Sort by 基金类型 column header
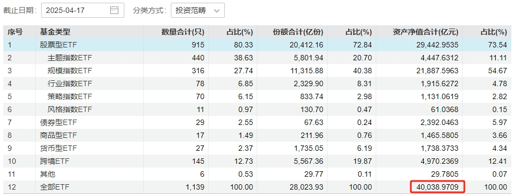The width and height of the screenshot is (513, 195). pos(55,32)
